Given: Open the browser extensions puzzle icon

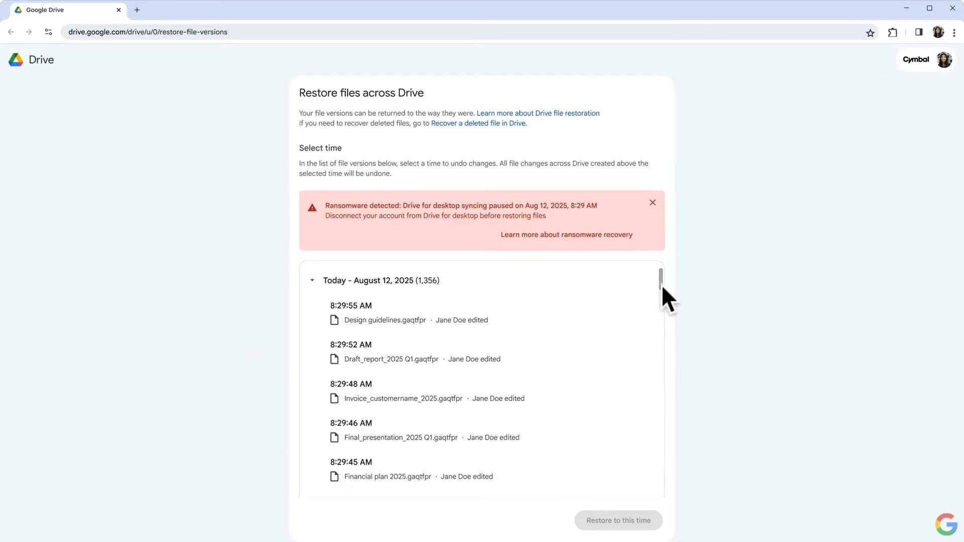Looking at the screenshot, I should [892, 33].
